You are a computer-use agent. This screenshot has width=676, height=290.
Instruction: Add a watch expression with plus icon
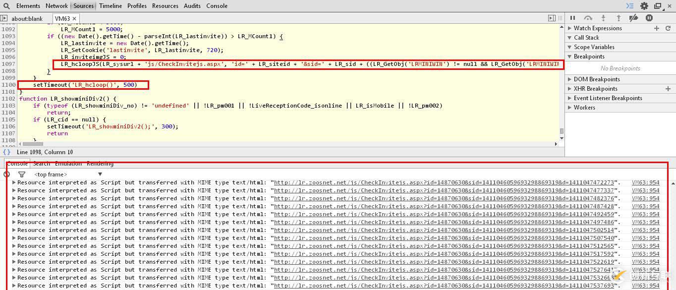coord(657,28)
